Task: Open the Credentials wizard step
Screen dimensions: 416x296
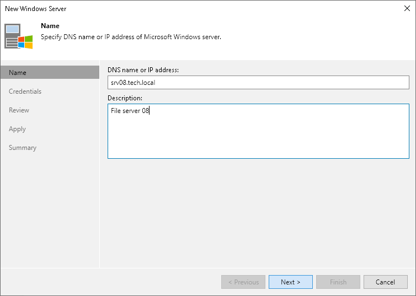Action: click(25, 92)
